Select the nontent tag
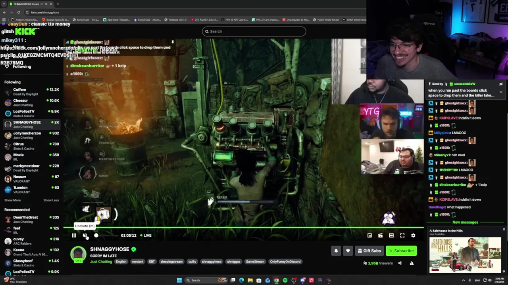The image size is (508, 285). point(138,262)
